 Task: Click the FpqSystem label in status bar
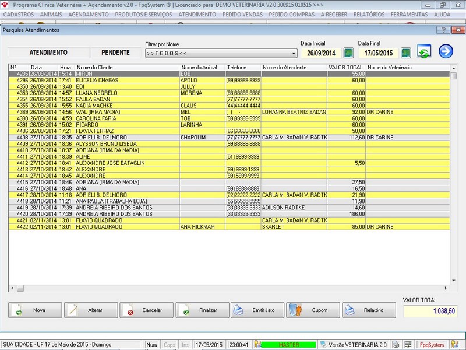[x=431, y=345]
